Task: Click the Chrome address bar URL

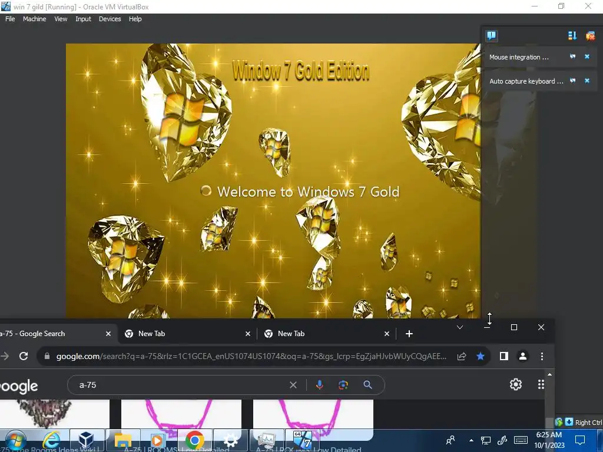Action: pyautogui.click(x=251, y=356)
